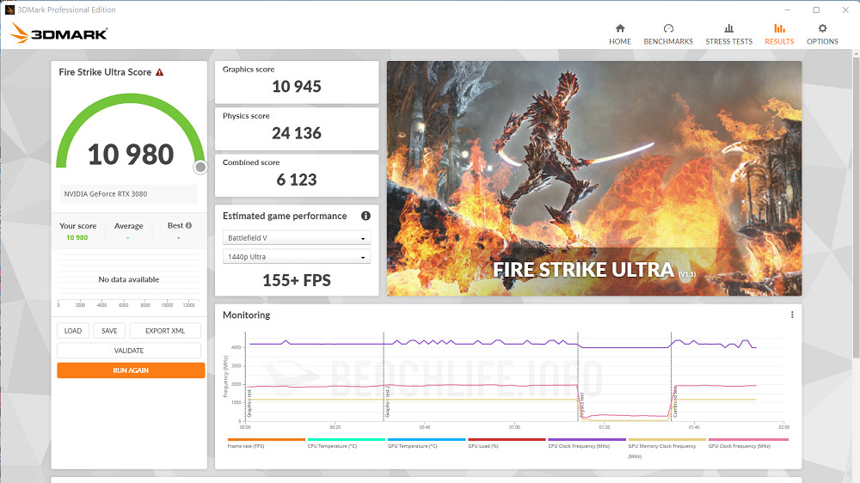
Task: Toggle the GPU Temperature legend entry
Action: (x=427, y=443)
